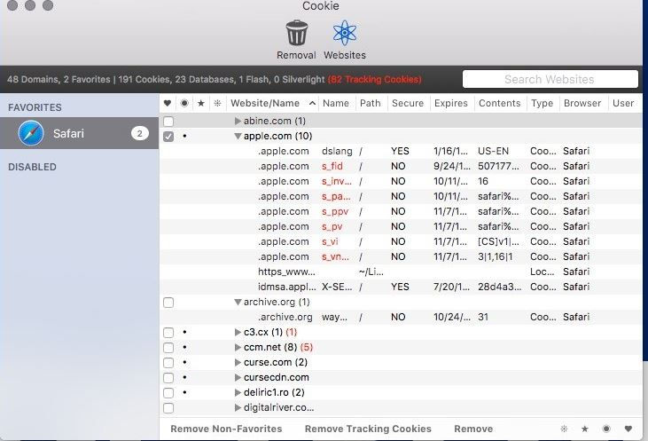The image size is (648, 441).
Task: Click the FAVORITES sidebar heading
Action: point(35,107)
